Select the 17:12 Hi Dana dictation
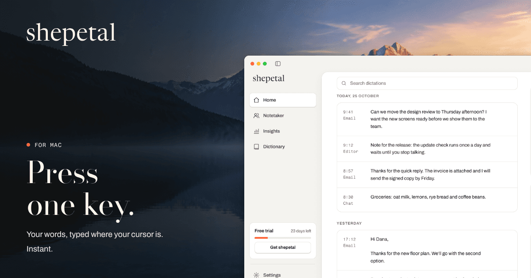 coord(427,250)
